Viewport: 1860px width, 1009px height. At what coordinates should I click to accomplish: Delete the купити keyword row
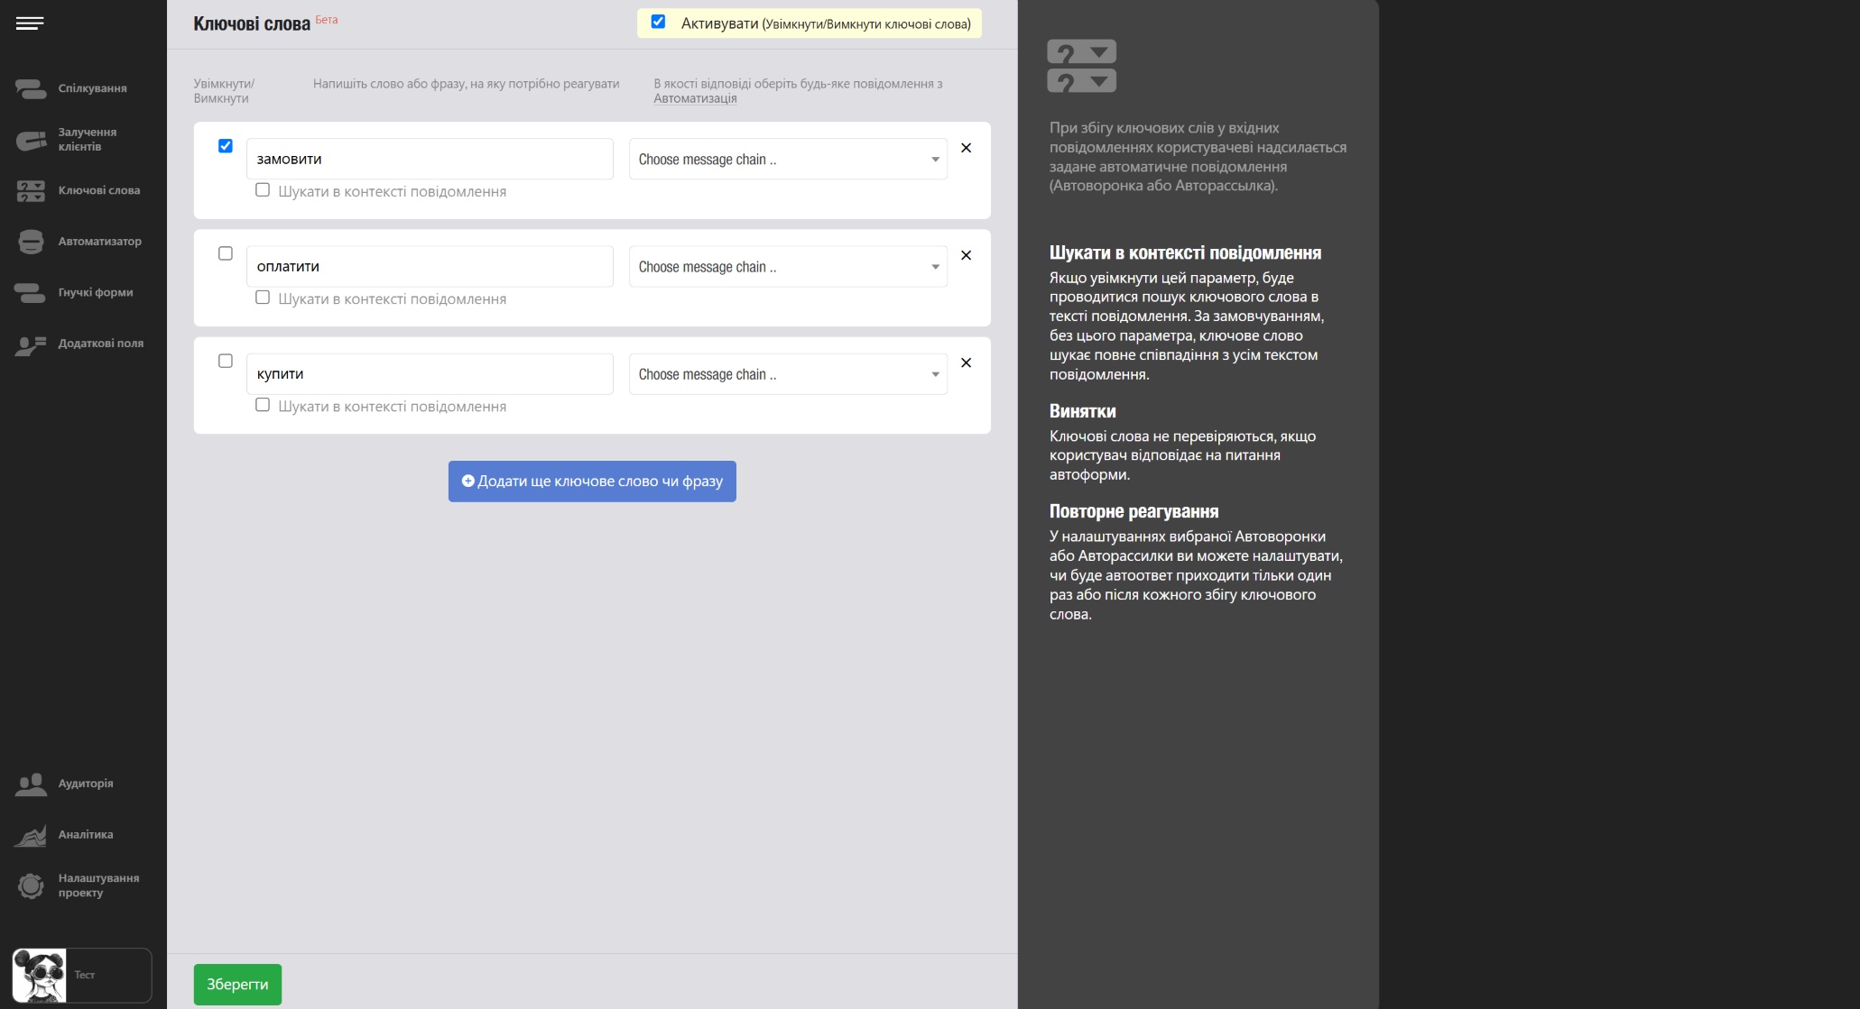point(966,362)
